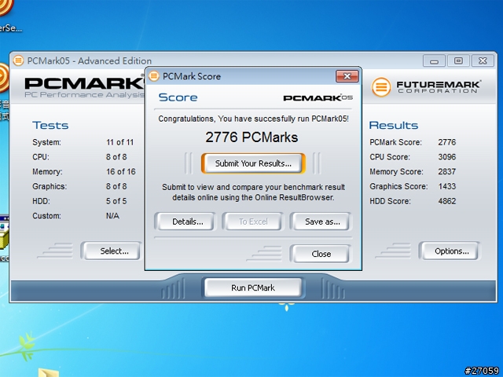Image resolution: width=503 pixels, height=377 pixels.
Task: Minimize the PCMark05 main window
Action: click(434, 60)
